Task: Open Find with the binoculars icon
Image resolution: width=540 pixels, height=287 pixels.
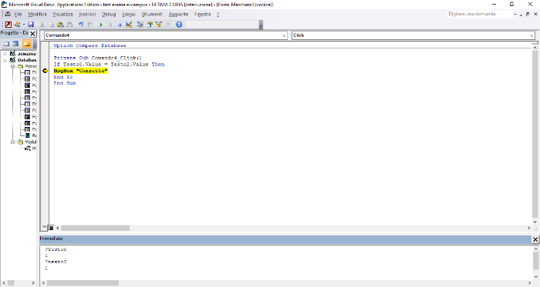Action: click(x=69, y=25)
